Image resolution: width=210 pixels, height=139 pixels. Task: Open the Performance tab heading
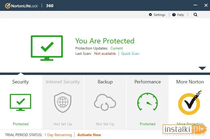(147, 82)
